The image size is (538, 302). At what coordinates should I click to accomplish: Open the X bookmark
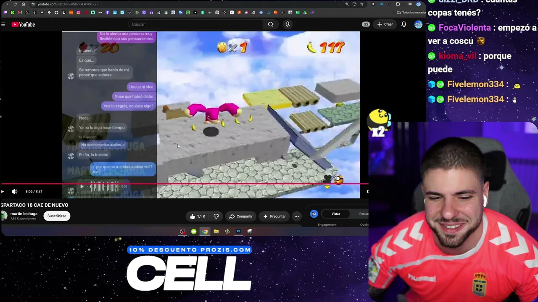[x=27, y=13]
